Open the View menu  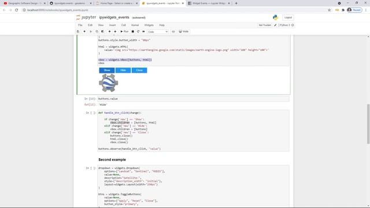click(x=101, y=25)
